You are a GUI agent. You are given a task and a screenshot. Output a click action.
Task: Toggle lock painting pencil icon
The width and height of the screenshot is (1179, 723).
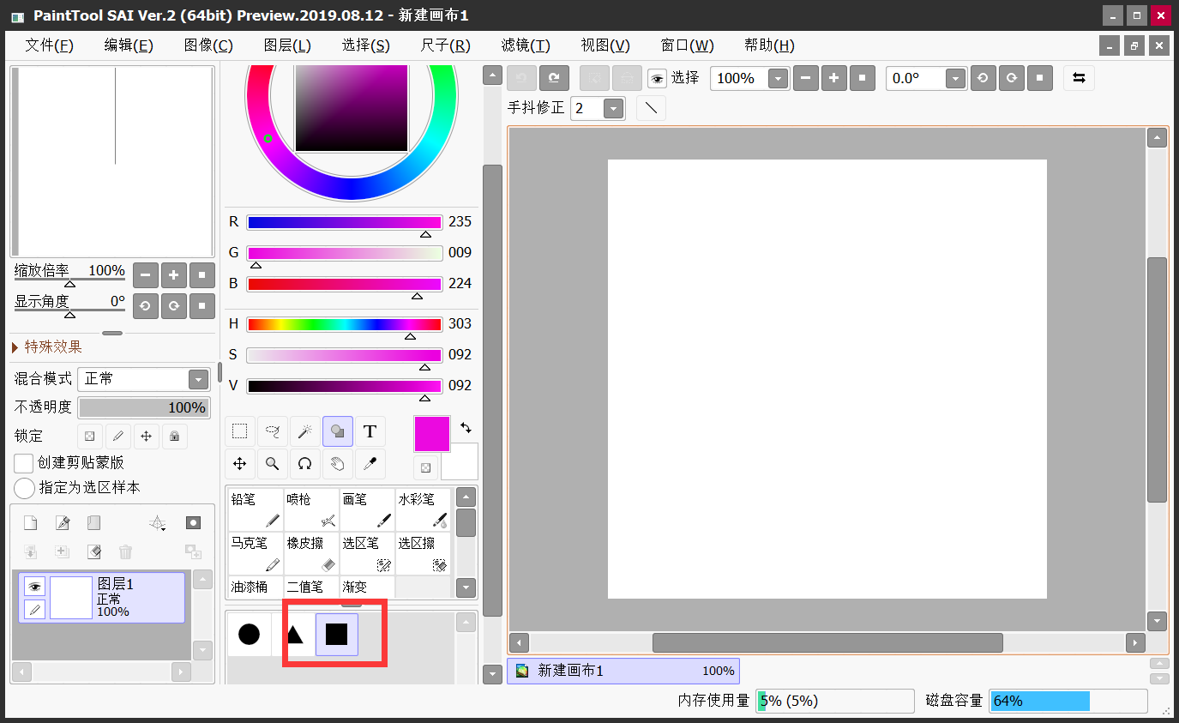click(117, 436)
